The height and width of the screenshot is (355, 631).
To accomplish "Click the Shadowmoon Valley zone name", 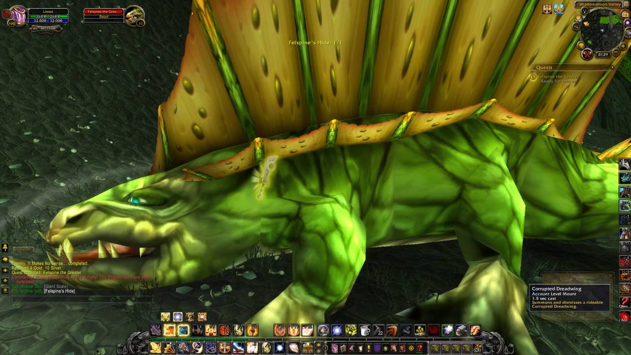I will (600, 4).
